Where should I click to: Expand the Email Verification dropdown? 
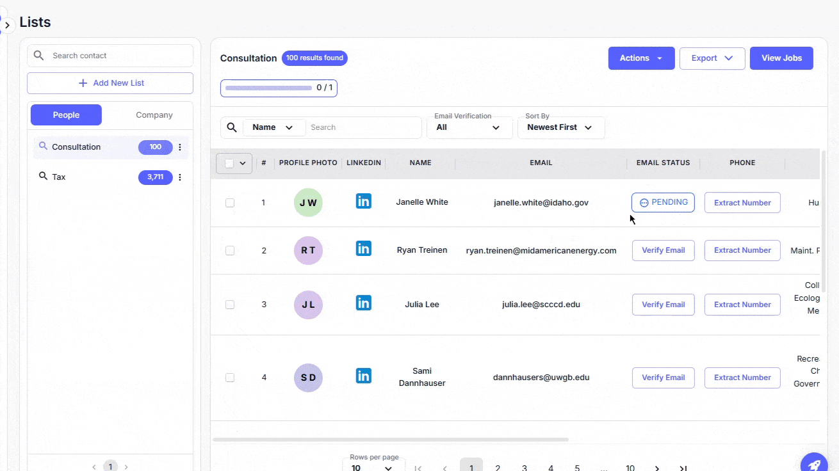[469, 127]
